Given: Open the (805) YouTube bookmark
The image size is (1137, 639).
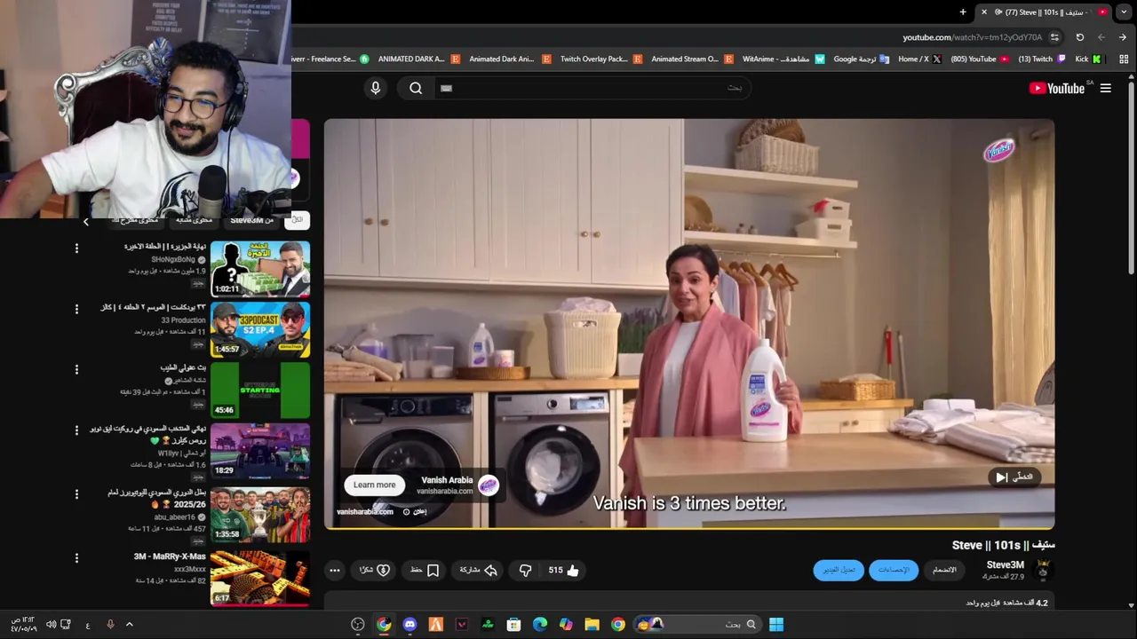Looking at the screenshot, I should pos(980,59).
